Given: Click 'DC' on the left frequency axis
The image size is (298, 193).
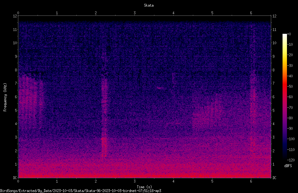Looking at the screenshot, I should coord(15,178).
